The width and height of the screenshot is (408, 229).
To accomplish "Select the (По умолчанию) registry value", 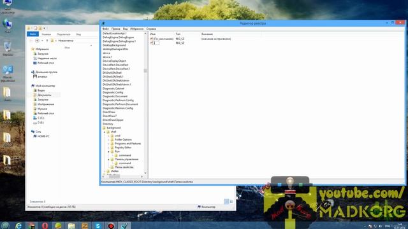I will click(x=163, y=39).
